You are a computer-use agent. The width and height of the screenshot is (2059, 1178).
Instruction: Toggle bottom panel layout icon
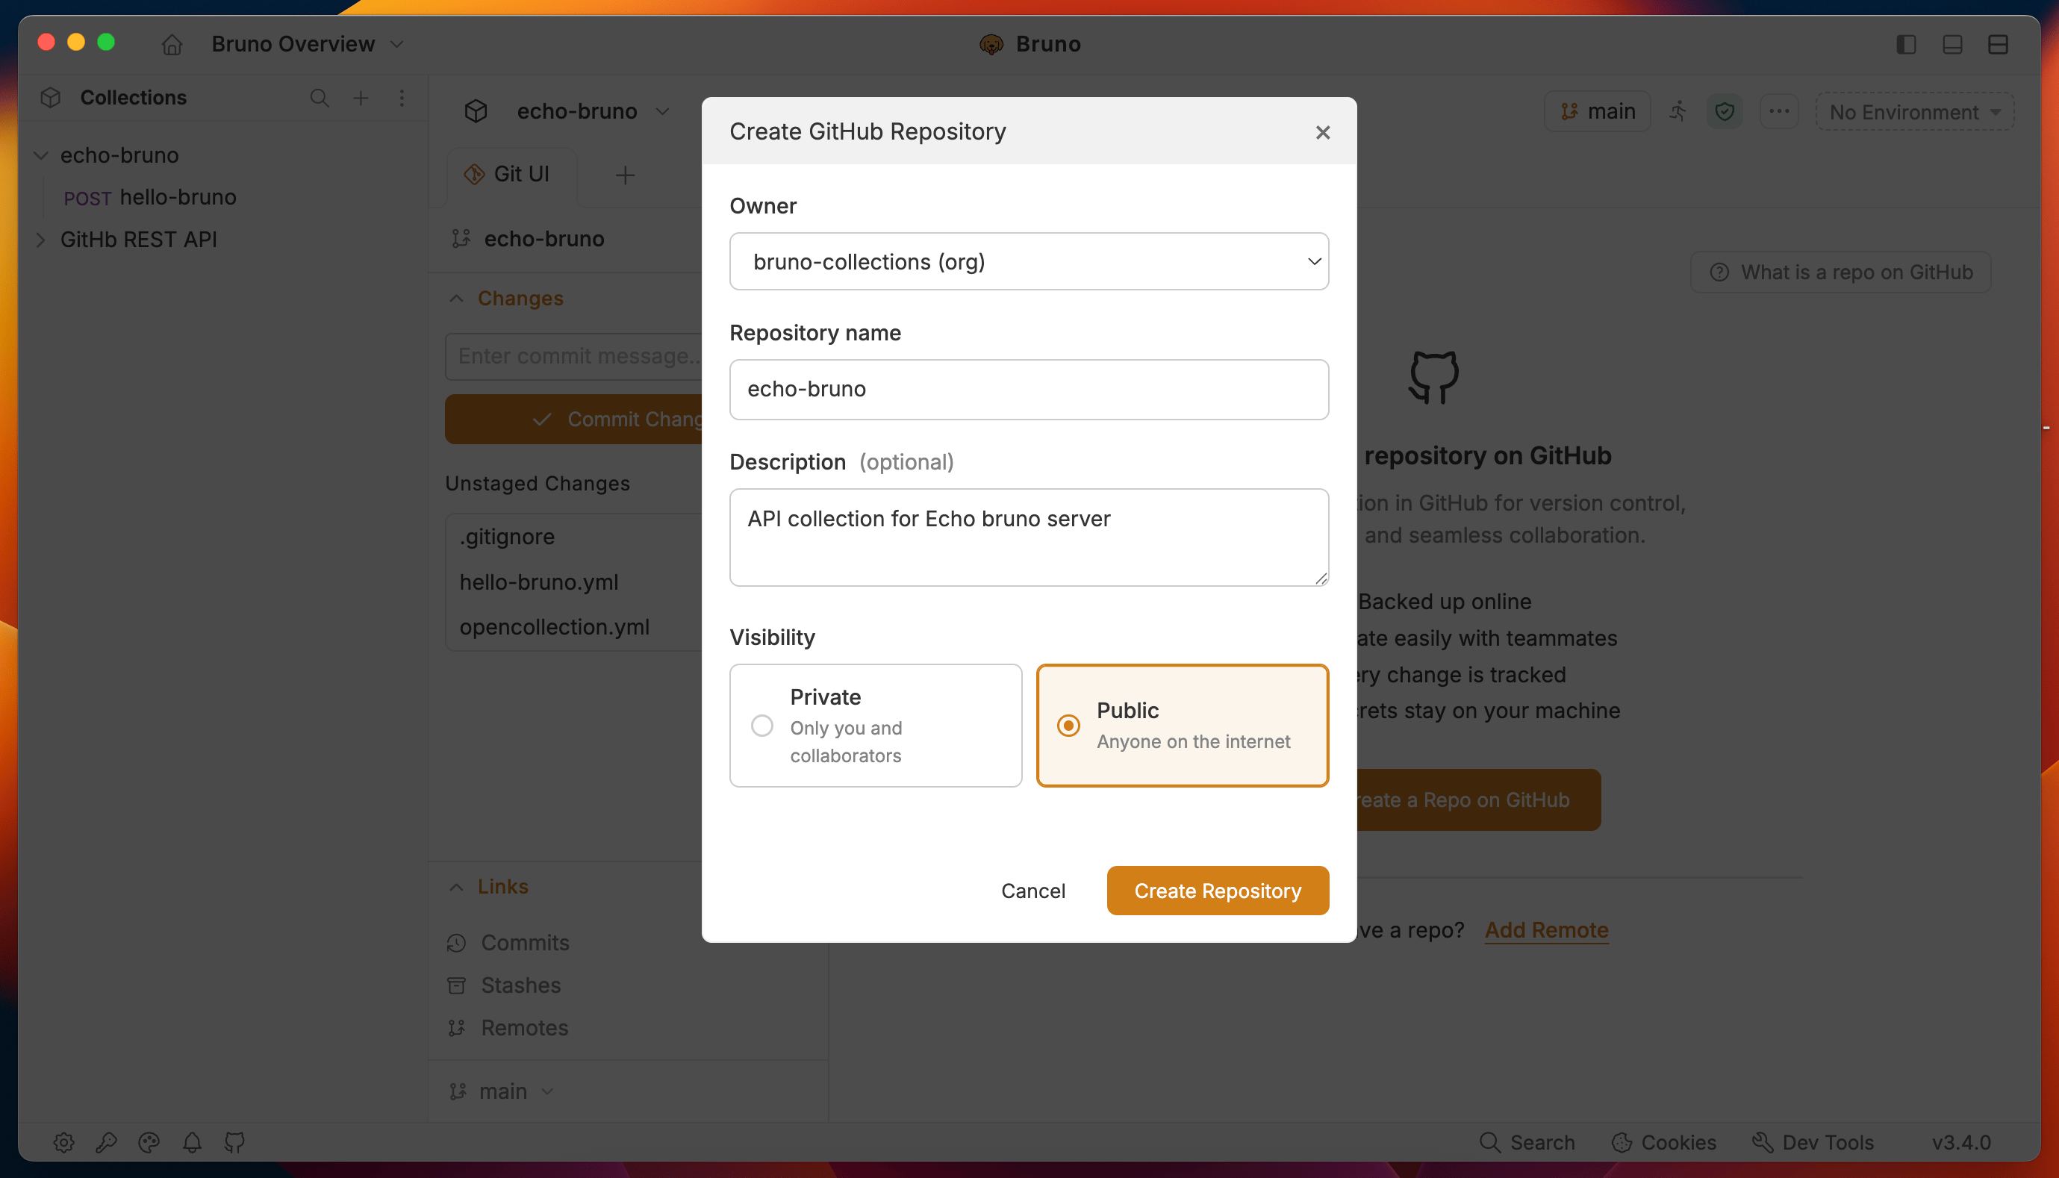1952,44
